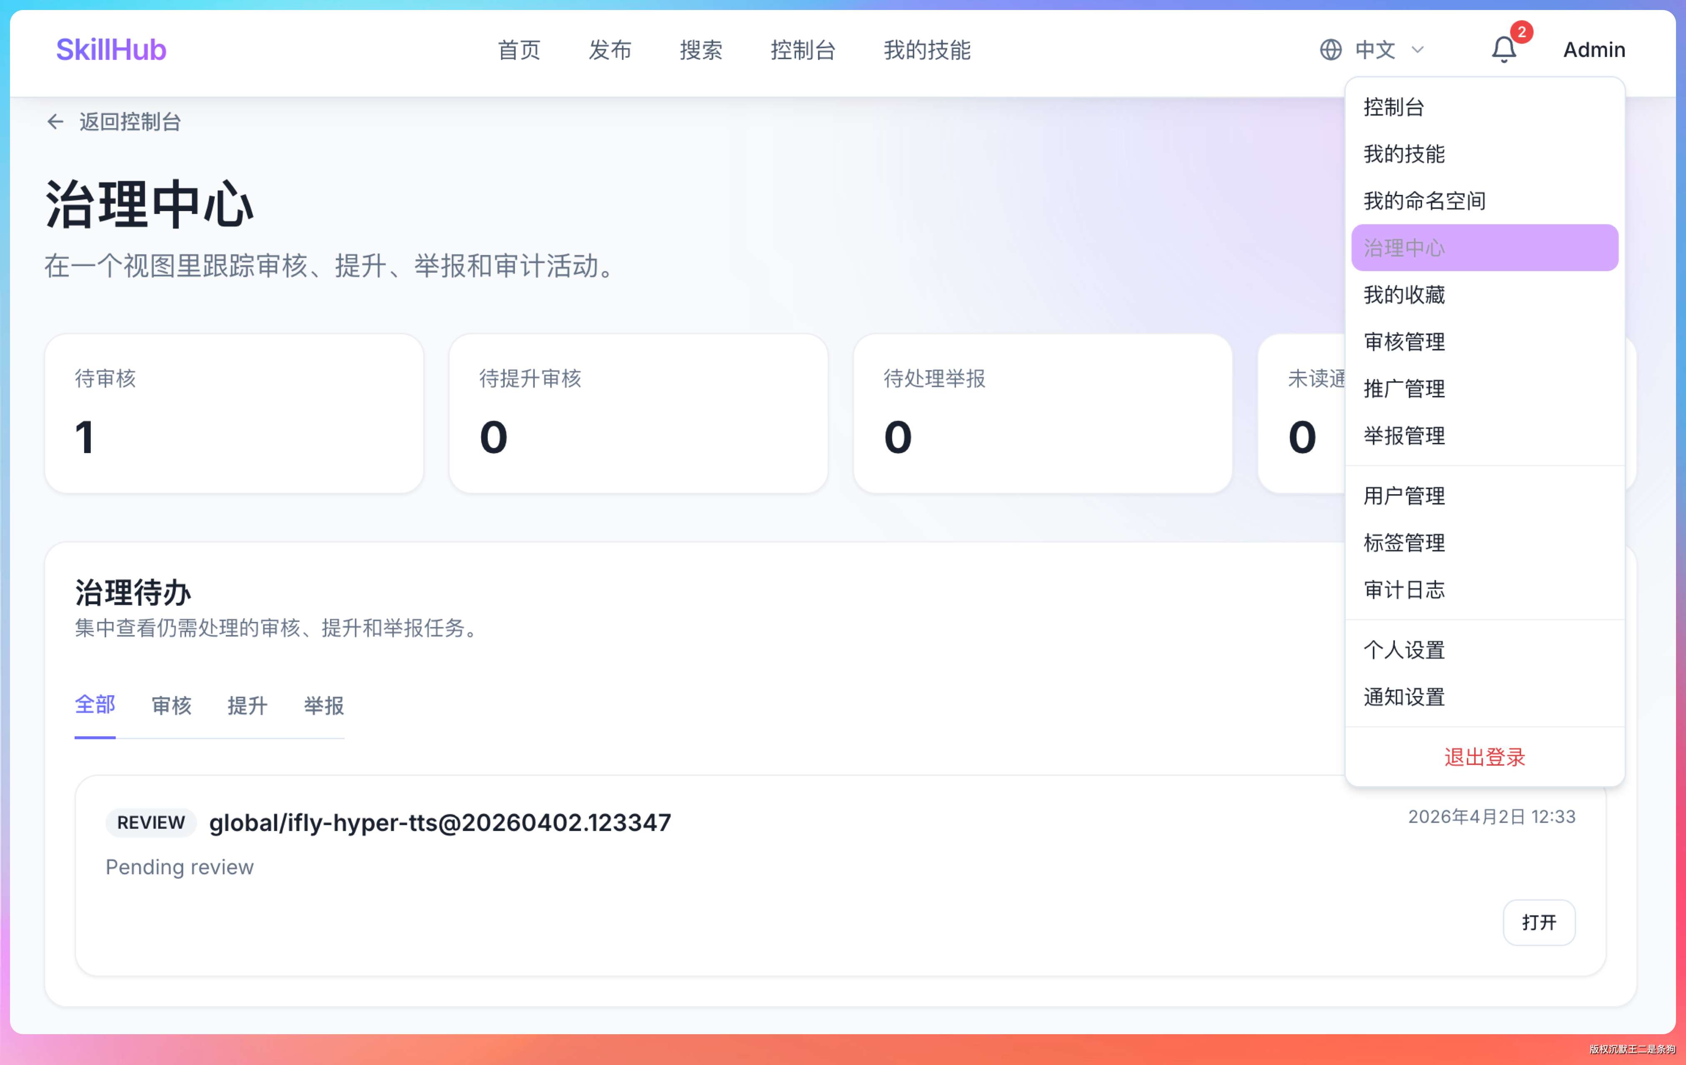This screenshot has height=1065, width=1686.
Task: Click the SkillHub logo
Action: 111,50
